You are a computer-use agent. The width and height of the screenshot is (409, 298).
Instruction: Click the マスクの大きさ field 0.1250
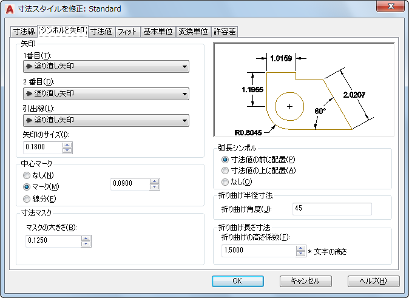53,241
